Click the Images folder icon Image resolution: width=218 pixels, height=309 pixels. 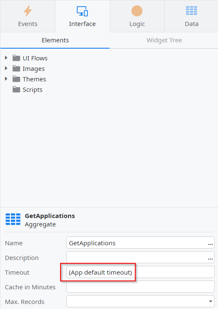tap(16, 68)
